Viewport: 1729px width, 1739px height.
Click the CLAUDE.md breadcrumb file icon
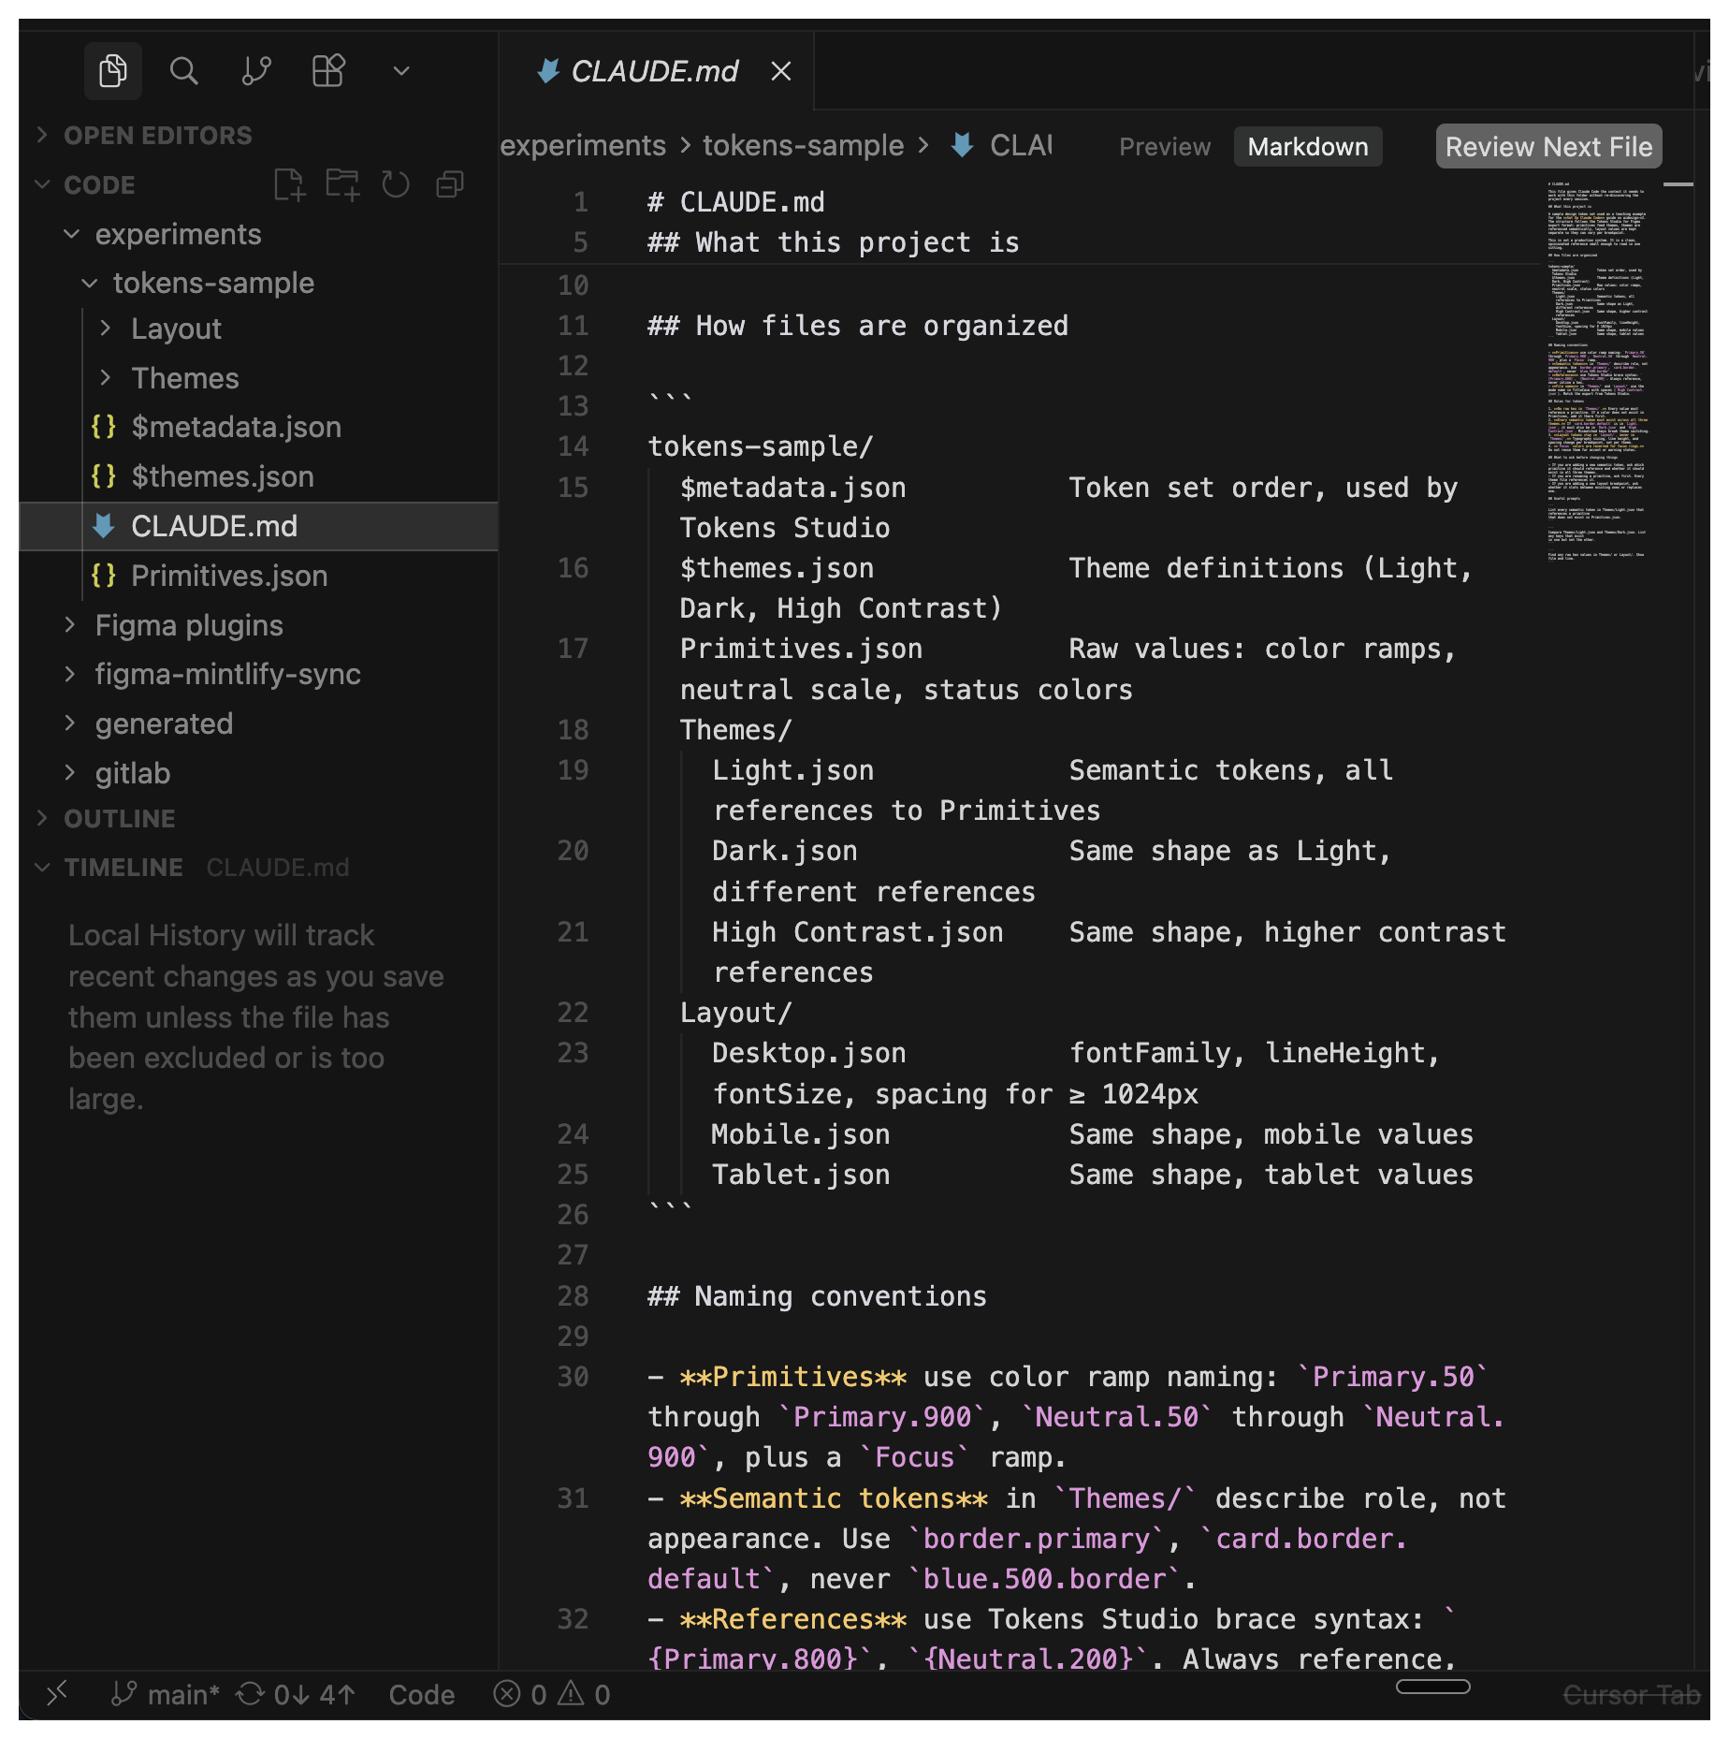[x=963, y=145]
